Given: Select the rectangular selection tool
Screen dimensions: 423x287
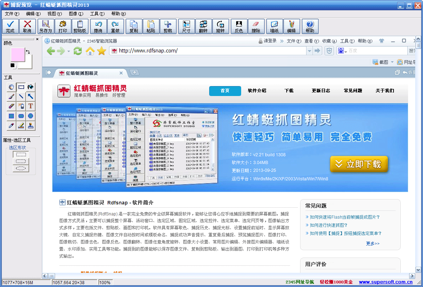Looking at the screenshot, I should (21, 87).
